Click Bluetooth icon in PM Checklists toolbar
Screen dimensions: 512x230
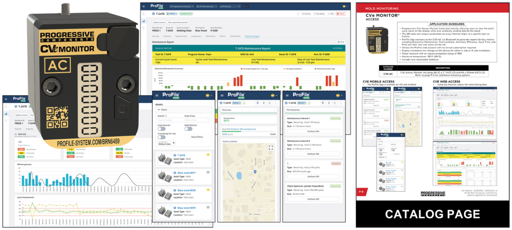point(329,103)
